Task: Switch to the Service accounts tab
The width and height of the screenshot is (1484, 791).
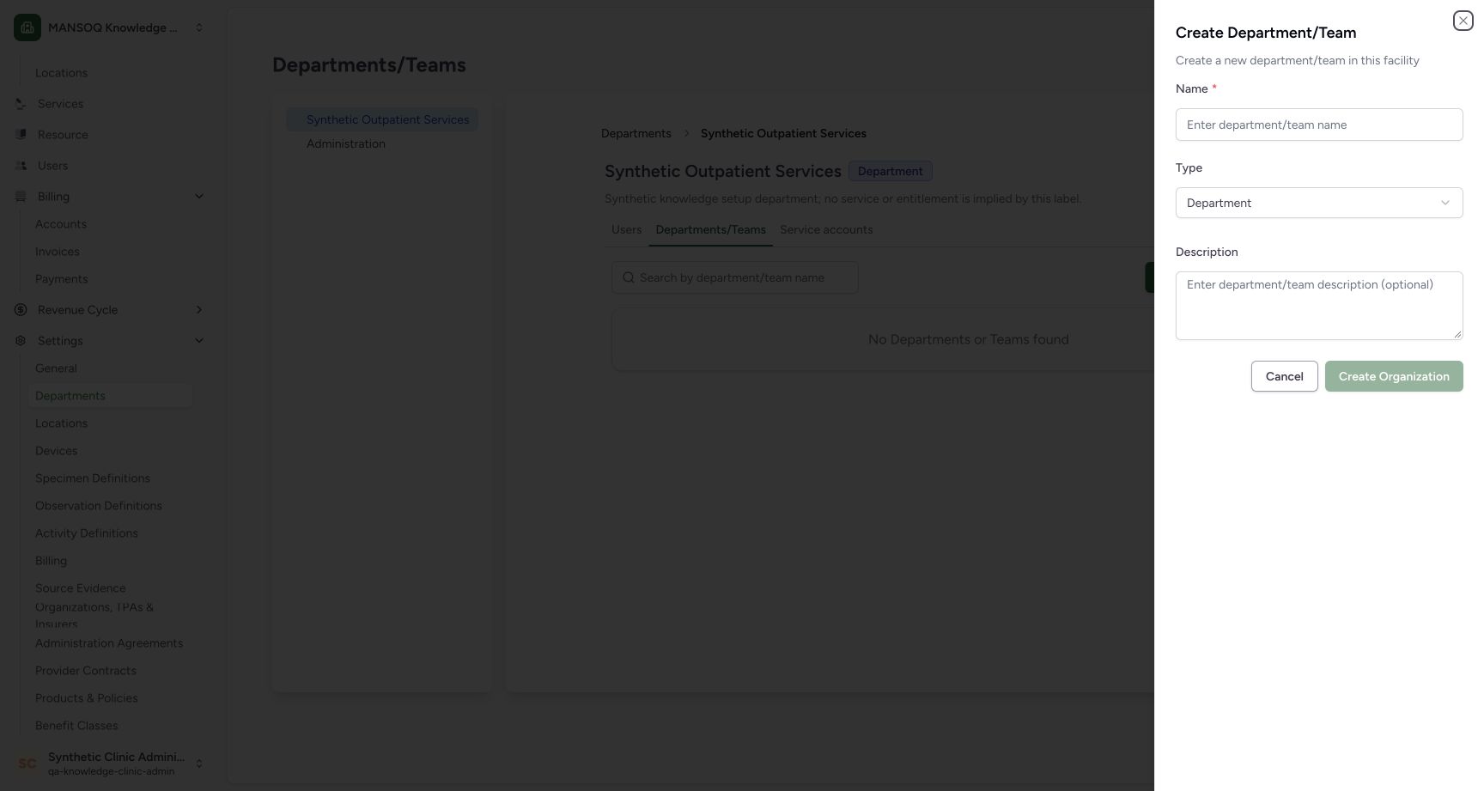Action: point(826,230)
